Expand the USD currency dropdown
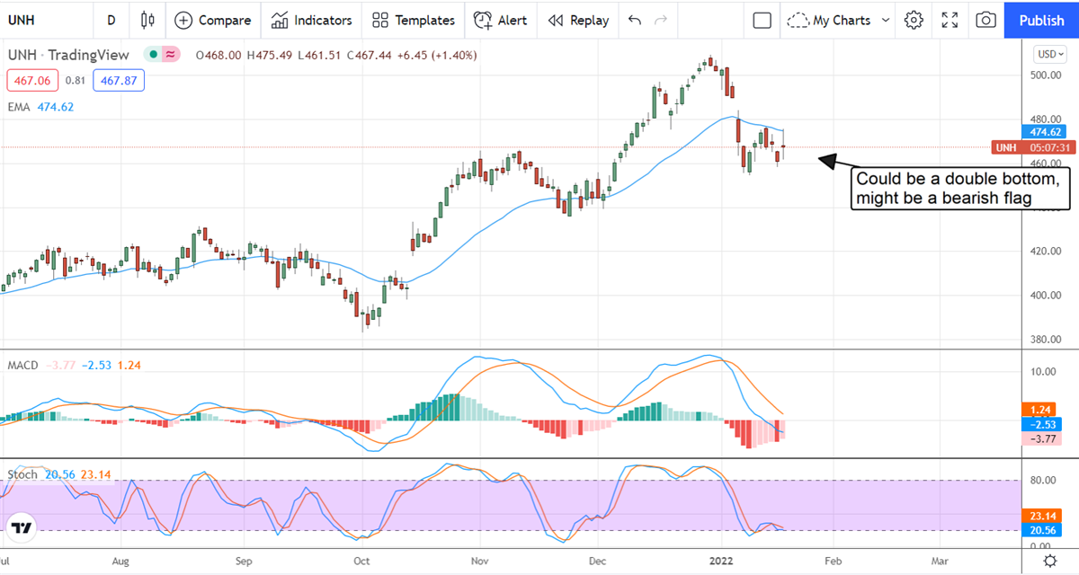This screenshot has height=575, width=1079. [1049, 53]
